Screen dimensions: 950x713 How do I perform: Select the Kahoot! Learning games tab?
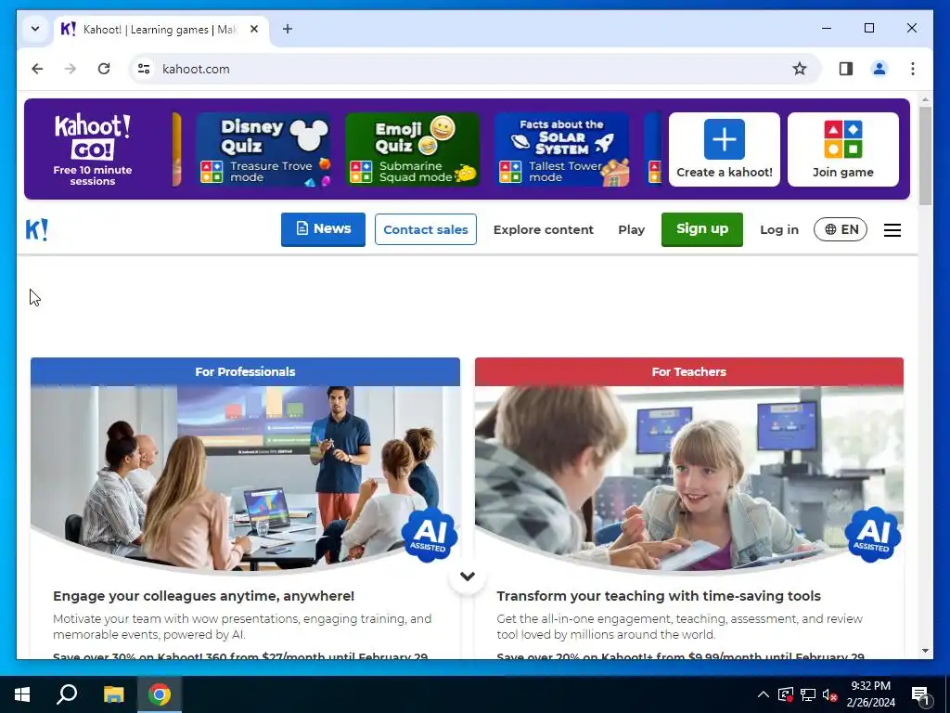point(161,29)
